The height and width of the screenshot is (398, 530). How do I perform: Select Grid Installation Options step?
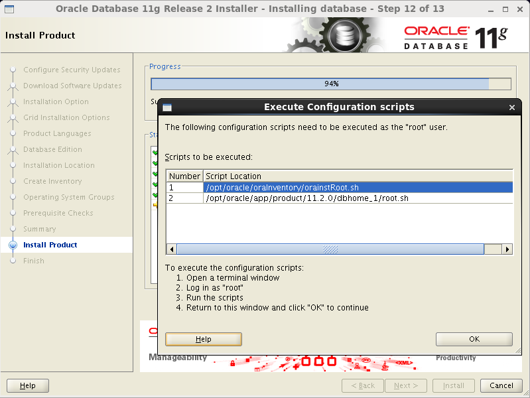click(66, 117)
